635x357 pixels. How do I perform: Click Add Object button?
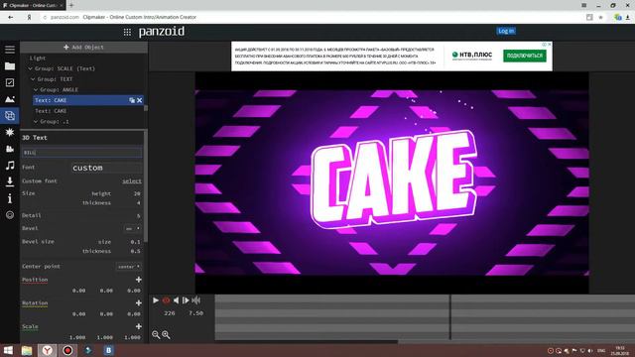[x=83, y=48]
